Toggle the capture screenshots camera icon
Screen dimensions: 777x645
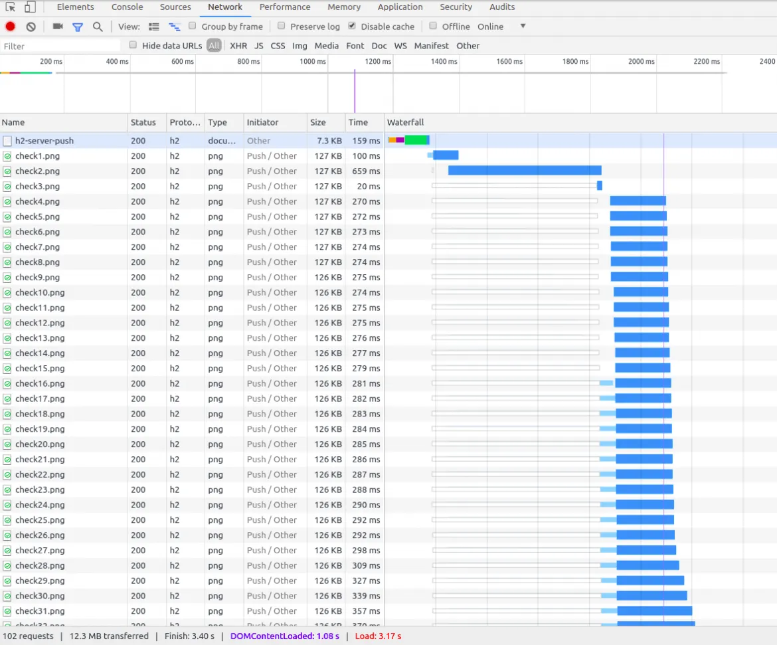58,27
